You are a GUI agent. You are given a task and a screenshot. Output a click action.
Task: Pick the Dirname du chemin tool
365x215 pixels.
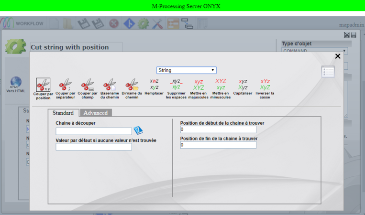[x=132, y=85]
